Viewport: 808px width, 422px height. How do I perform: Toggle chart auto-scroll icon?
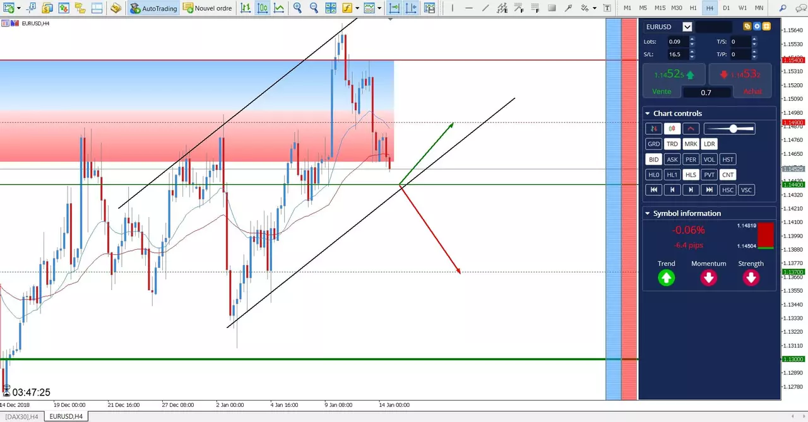[x=395, y=8]
